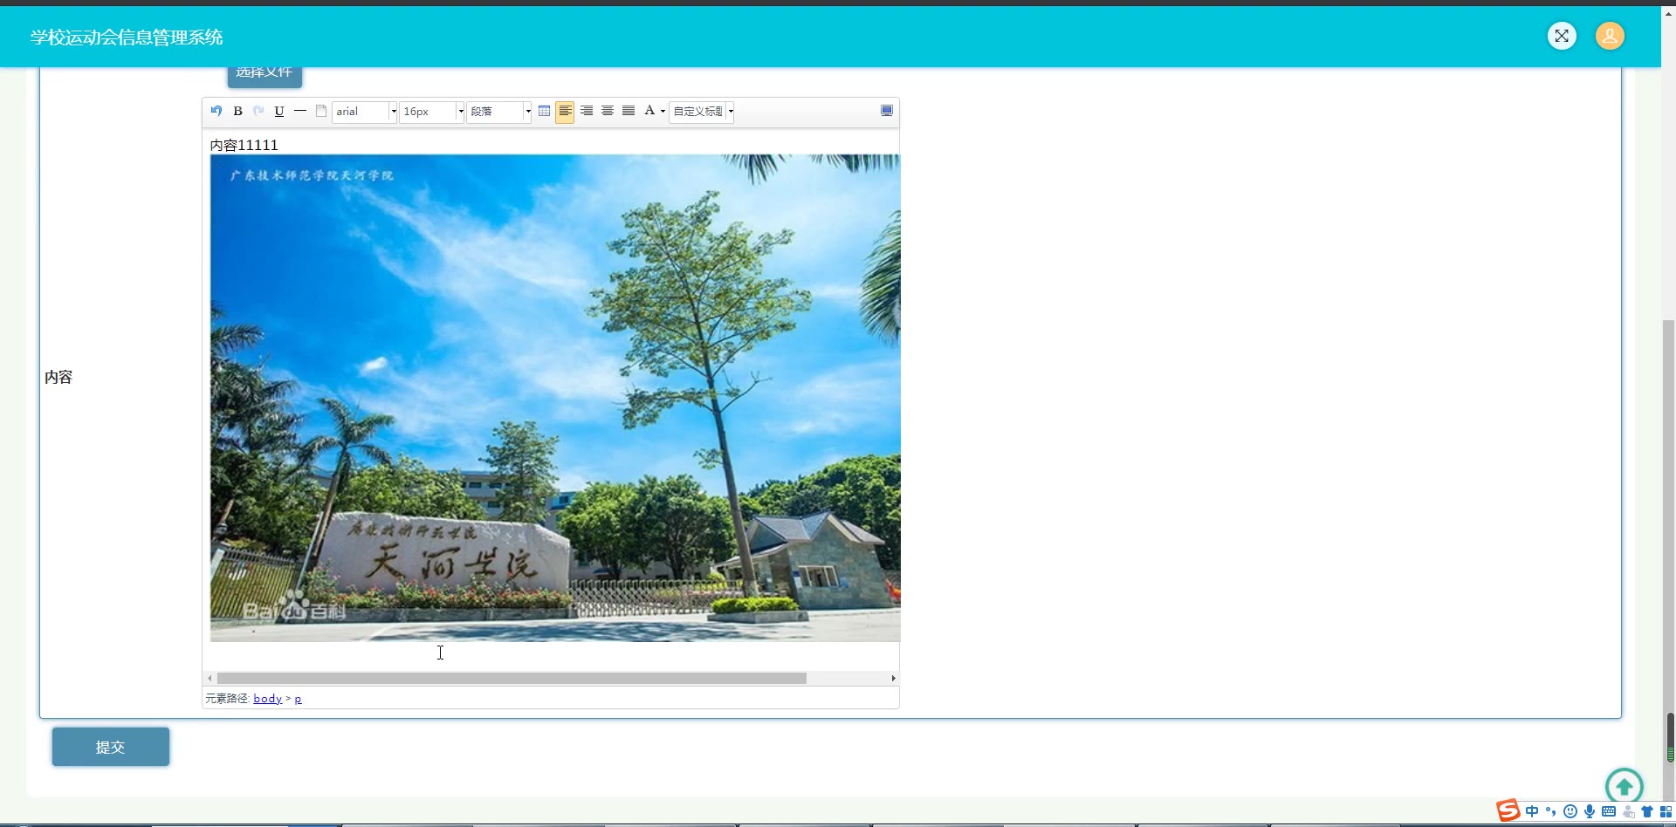
Task: Open the Sogou emoji smiley panel
Action: pyautogui.click(x=1570, y=811)
